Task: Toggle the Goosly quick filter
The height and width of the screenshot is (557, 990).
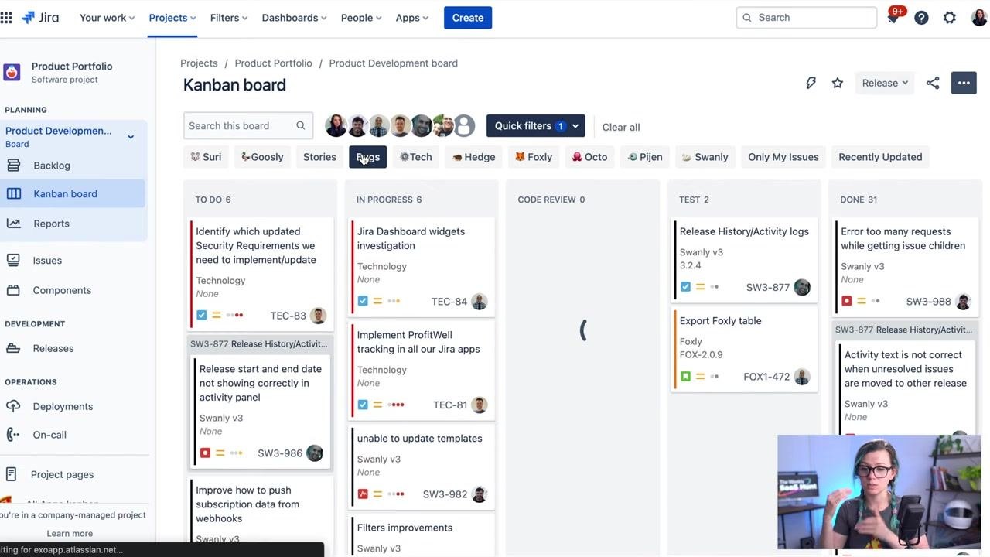Action: coord(262,157)
